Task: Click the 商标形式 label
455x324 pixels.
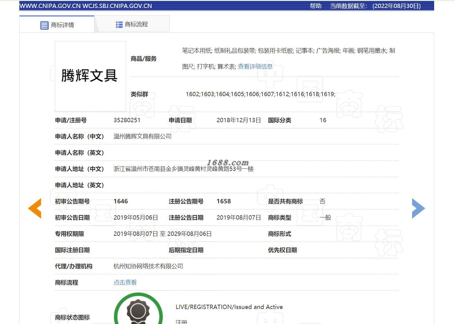Action: (x=280, y=234)
